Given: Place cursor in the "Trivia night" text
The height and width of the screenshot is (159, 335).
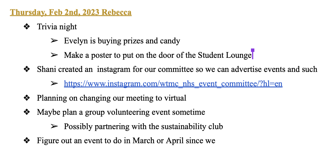Looking at the screenshot, I should coord(57,27).
